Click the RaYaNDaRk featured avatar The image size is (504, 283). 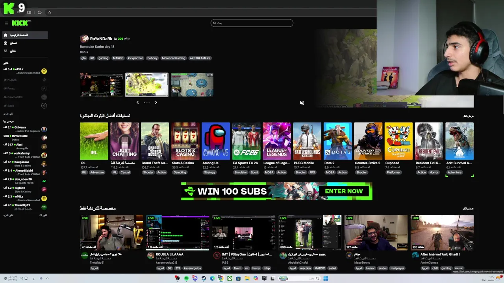(84, 39)
